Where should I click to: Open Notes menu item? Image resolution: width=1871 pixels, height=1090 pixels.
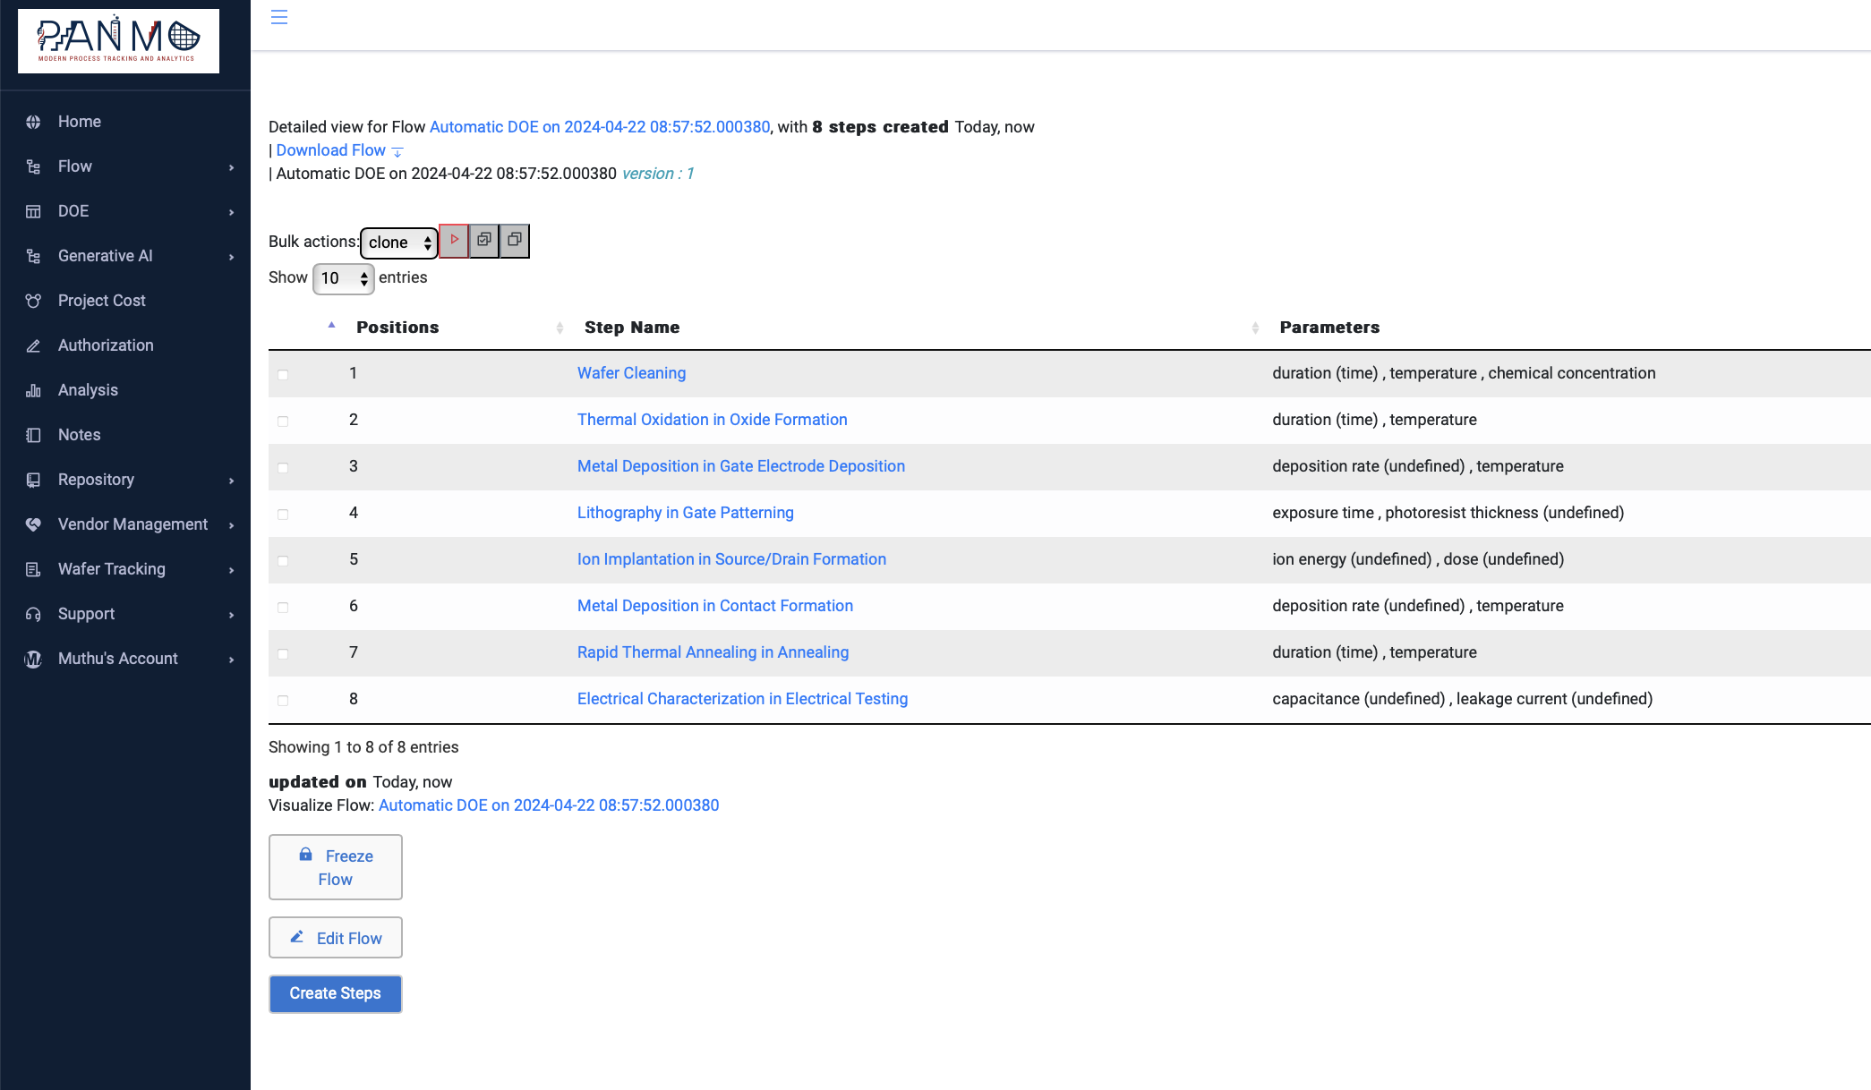pyautogui.click(x=80, y=435)
